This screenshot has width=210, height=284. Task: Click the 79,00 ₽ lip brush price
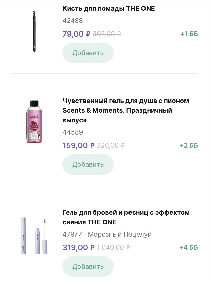point(76,34)
